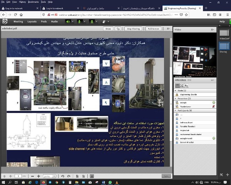
Task: Open the raise hand status dropdown arrow
Action: click(x=108, y=22)
